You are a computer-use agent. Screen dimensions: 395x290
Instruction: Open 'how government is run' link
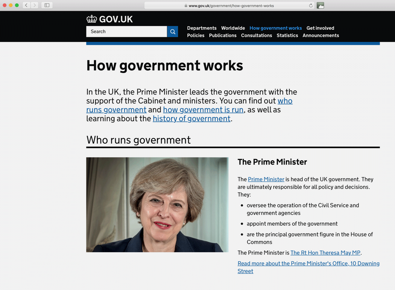(203, 110)
